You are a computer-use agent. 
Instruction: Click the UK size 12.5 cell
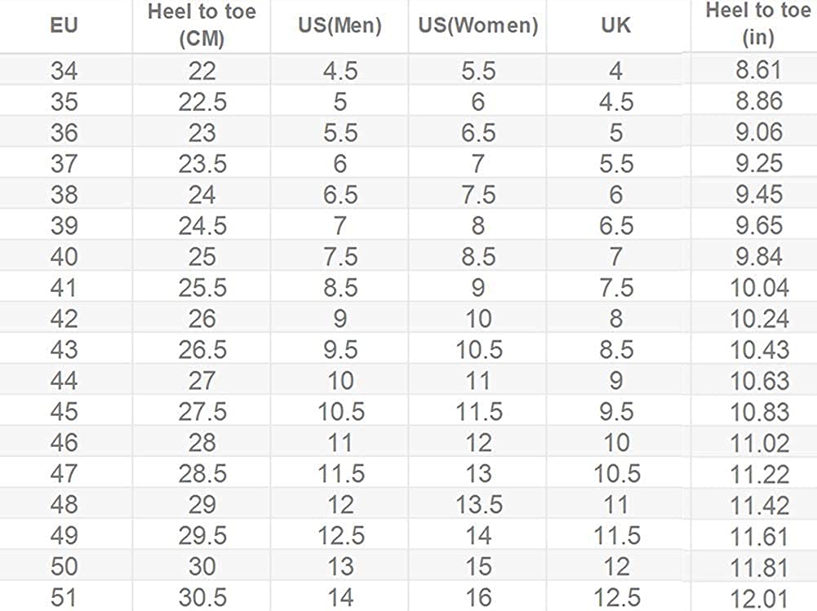[x=616, y=597]
